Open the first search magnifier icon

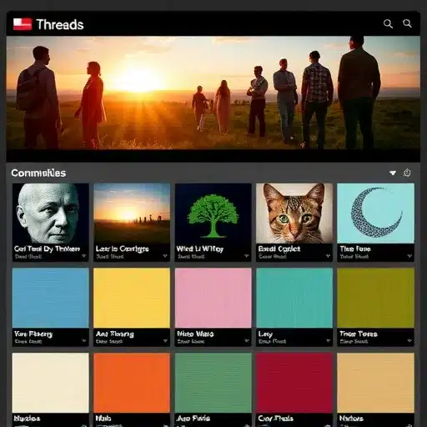(x=388, y=24)
